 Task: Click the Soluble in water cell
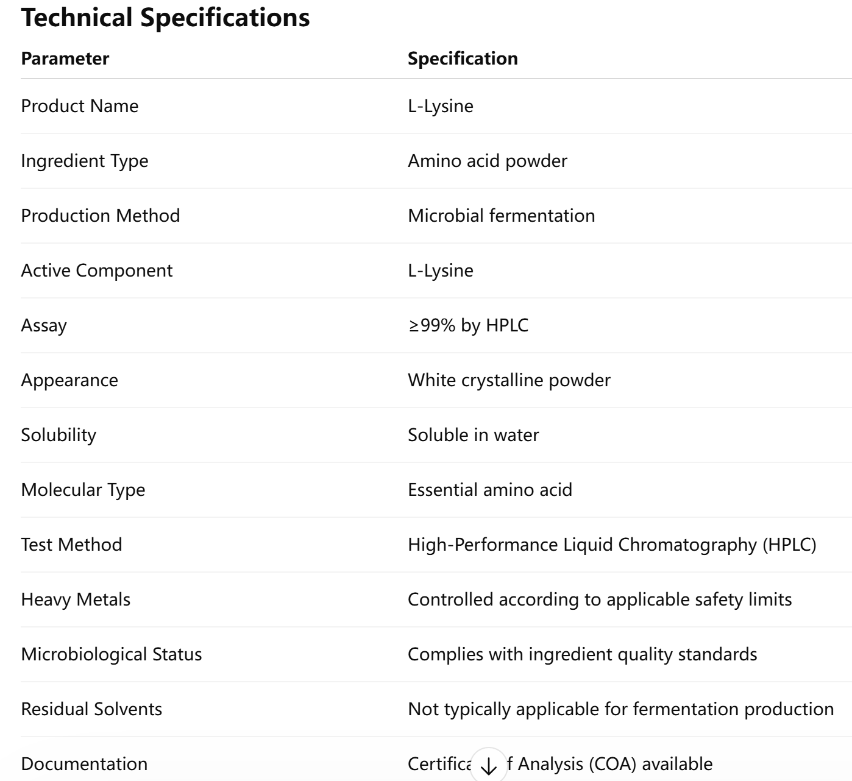[474, 435]
